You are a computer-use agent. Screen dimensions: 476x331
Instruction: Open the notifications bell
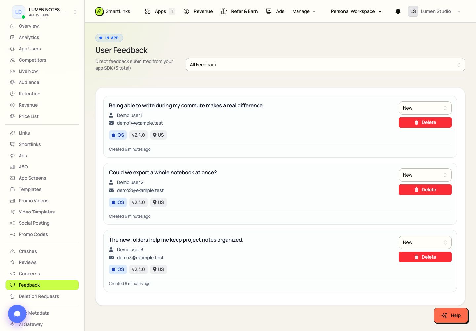[398, 11]
